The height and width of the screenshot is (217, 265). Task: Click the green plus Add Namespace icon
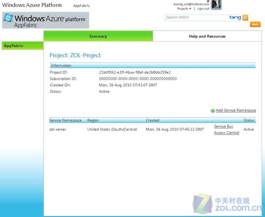pos(213,111)
